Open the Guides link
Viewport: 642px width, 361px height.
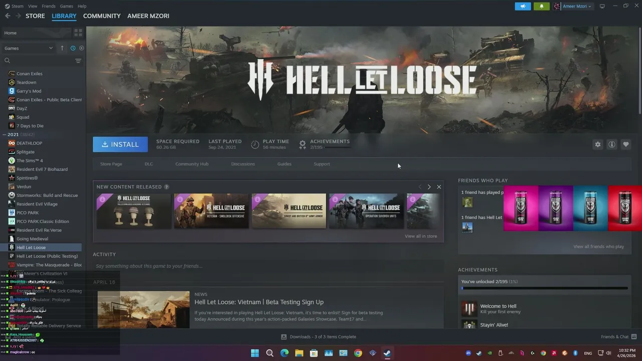click(x=284, y=164)
